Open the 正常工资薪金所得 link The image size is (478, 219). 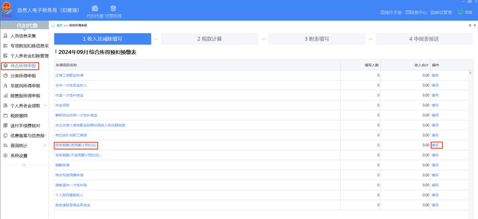click(x=69, y=75)
